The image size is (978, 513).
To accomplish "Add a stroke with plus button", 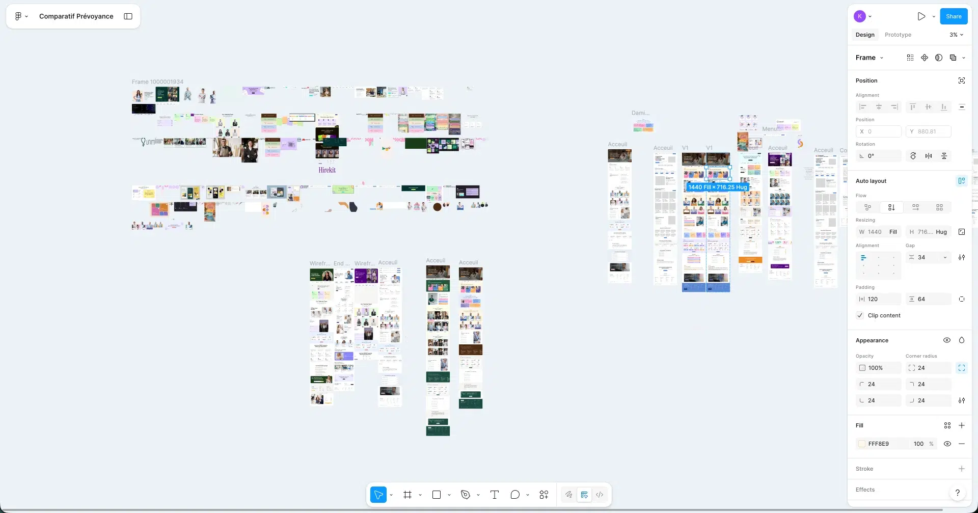I will point(961,469).
